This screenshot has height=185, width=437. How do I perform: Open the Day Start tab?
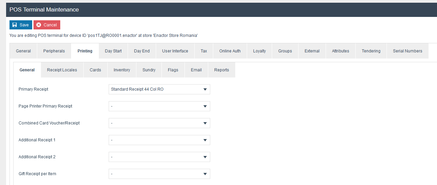coord(113,51)
